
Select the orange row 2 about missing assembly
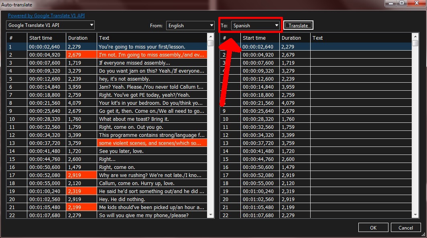(x=120, y=54)
